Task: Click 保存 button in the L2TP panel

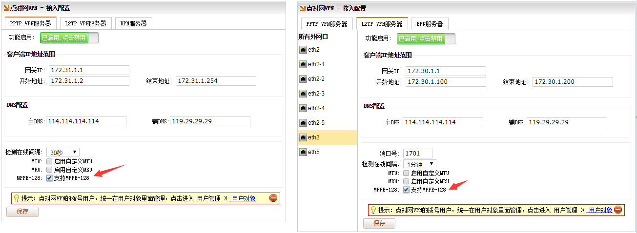Action: 379,223
